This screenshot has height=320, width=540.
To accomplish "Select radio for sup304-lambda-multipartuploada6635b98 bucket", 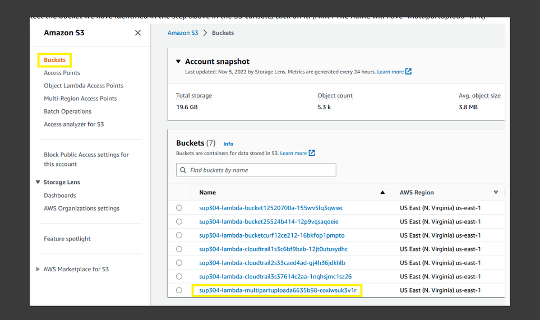I will coord(179,290).
